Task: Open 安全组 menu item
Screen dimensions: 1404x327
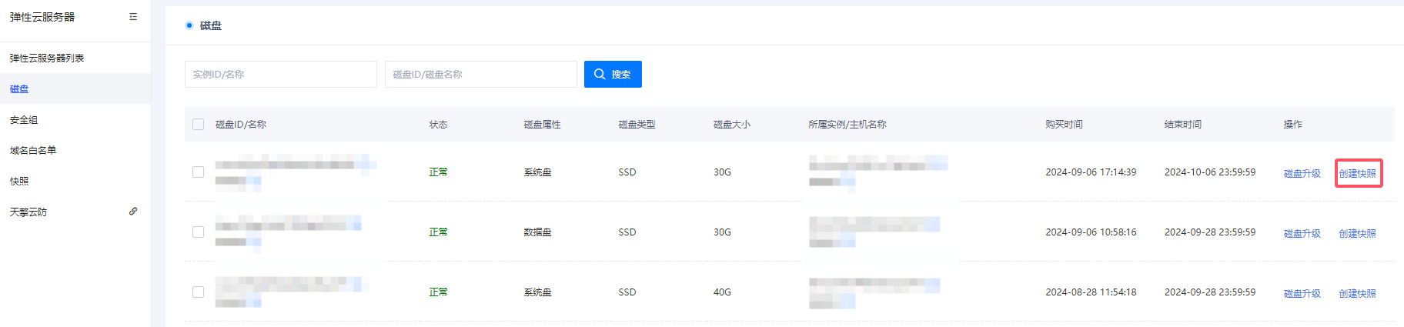Action: coord(24,120)
